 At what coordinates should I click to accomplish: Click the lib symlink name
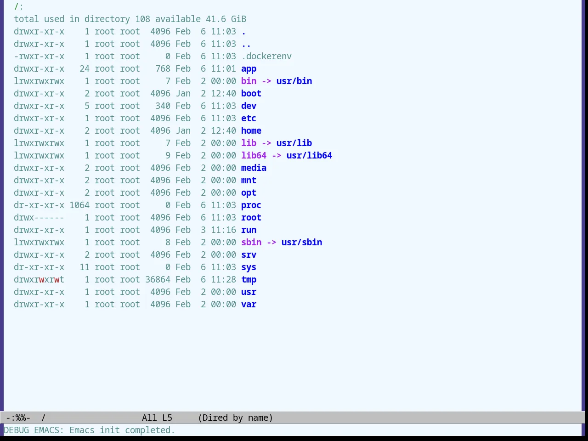249,143
